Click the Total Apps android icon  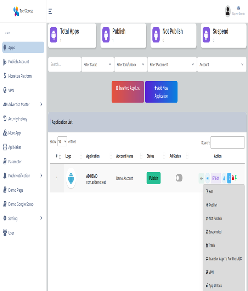point(54,35)
